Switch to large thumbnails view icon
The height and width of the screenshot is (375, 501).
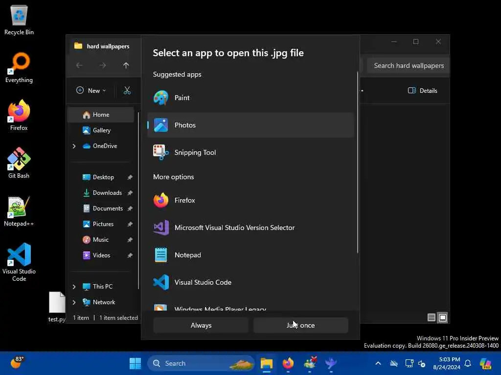(x=442, y=317)
